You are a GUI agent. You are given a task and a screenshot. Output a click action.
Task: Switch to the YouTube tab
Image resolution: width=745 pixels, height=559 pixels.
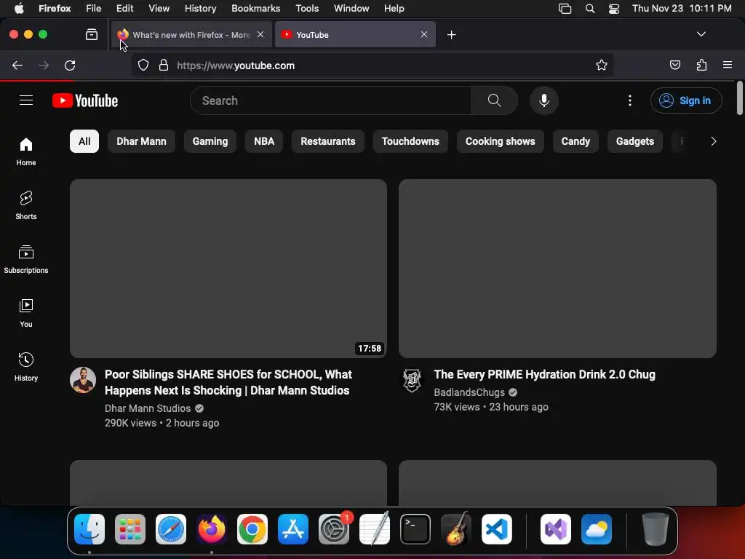coord(355,35)
